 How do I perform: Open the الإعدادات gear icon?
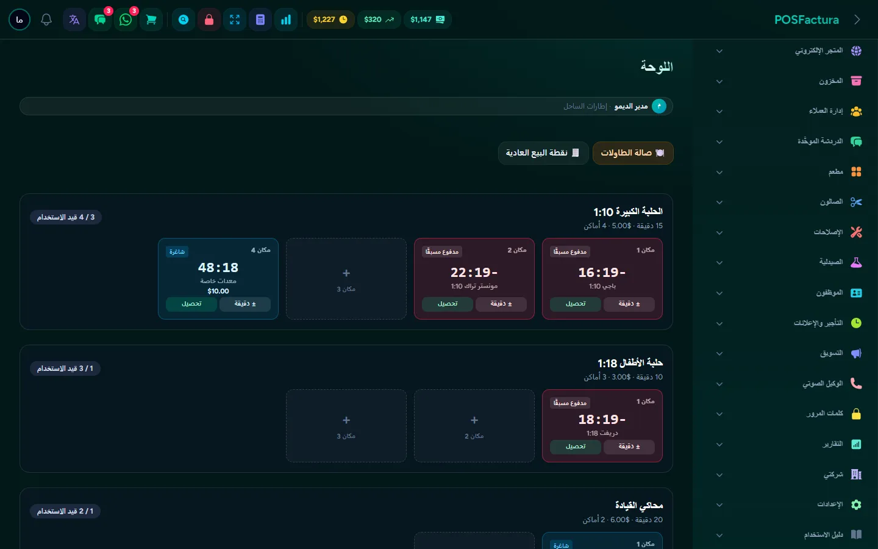856,504
